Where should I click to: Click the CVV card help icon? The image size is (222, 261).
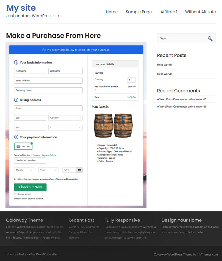coord(80,170)
